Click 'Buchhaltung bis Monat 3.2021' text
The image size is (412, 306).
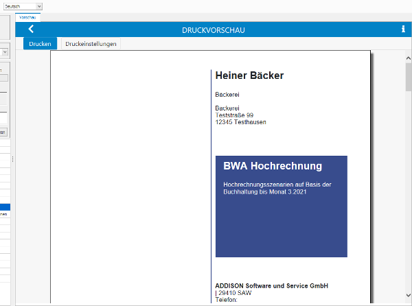(x=265, y=192)
